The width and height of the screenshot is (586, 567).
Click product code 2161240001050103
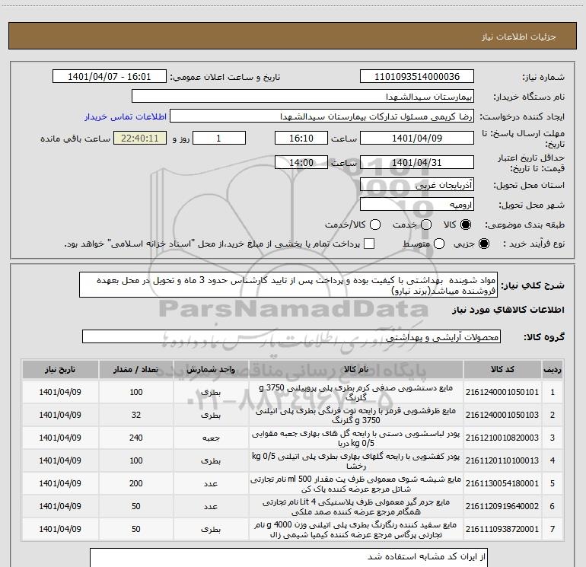[x=502, y=415]
